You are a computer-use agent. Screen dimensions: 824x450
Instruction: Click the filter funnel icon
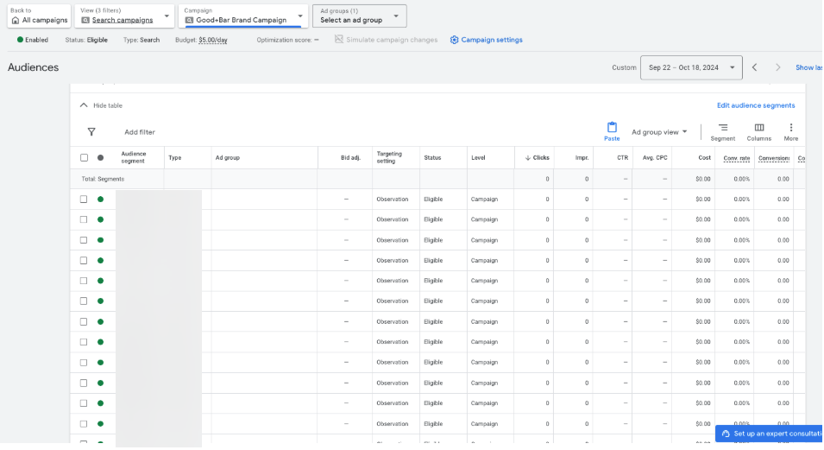[x=91, y=132]
